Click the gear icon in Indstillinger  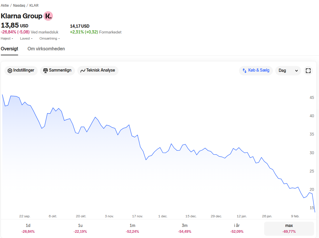pos(10,71)
